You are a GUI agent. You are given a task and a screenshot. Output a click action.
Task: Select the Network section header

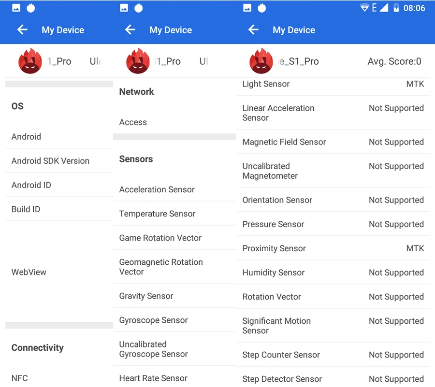click(x=136, y=92)
